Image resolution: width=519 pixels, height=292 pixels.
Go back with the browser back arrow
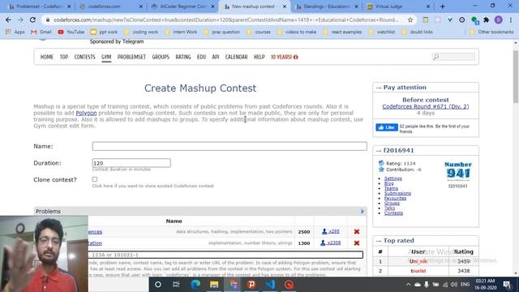(x=8, y=19)
